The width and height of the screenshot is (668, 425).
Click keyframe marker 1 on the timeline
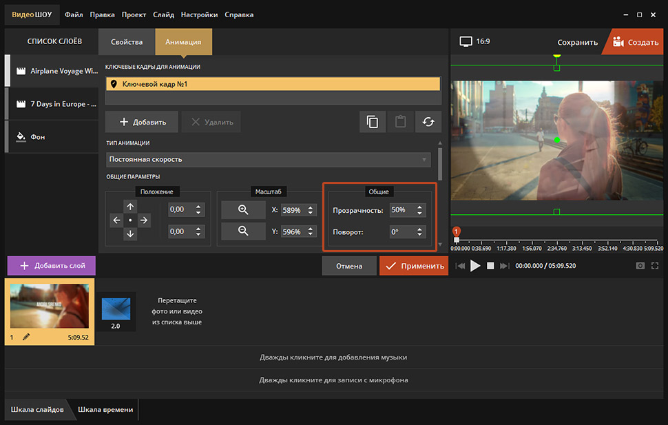click(457, 231)
